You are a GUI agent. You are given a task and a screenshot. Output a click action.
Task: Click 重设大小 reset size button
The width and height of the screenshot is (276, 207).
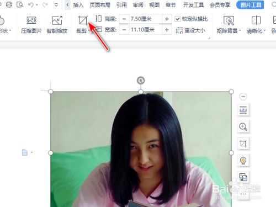coord(190,30)
